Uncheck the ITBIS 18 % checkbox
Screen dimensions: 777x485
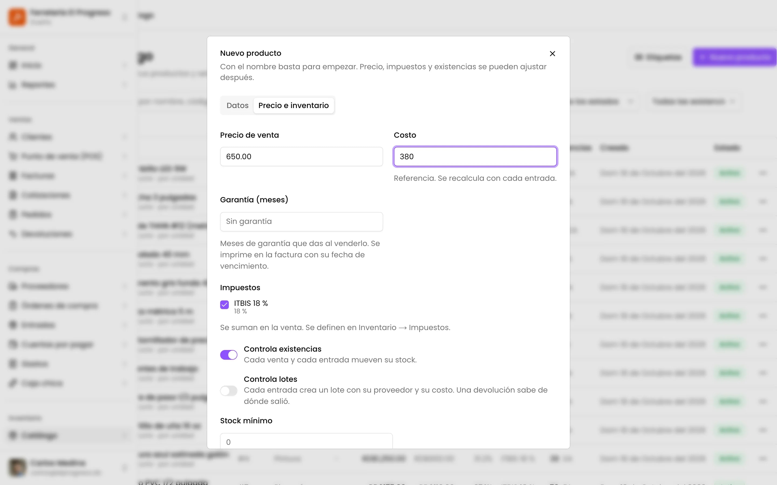click(x=224, y=304)
